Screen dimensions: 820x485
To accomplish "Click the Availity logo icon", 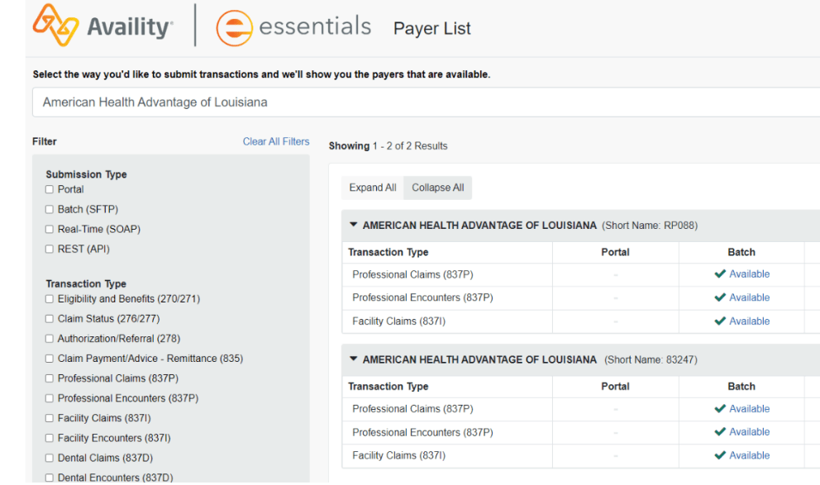I will tap(55, 26).
